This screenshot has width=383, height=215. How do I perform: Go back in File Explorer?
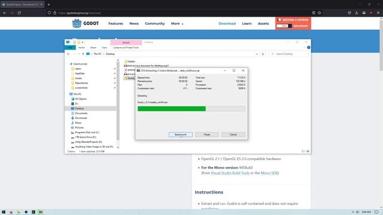(68, 54)
